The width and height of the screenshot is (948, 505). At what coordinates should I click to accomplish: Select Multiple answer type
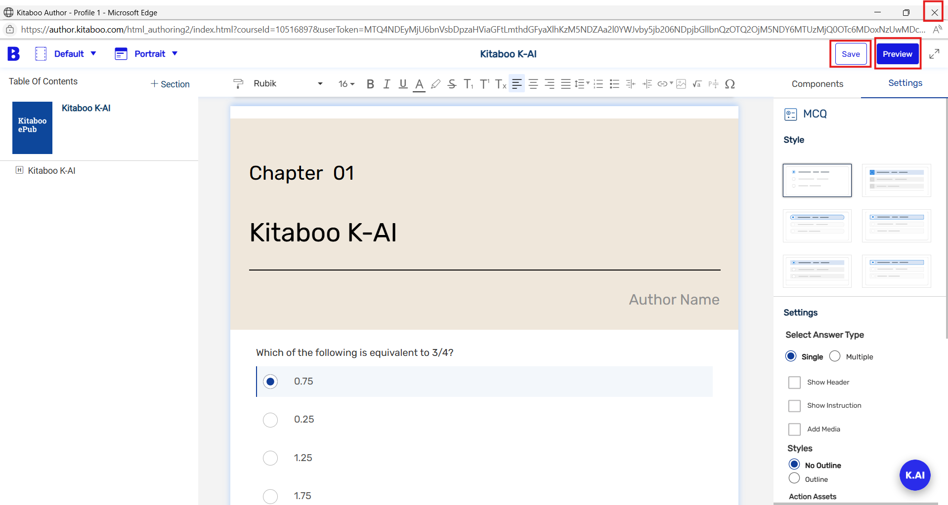pyautogui.click(x=835, y=356)
